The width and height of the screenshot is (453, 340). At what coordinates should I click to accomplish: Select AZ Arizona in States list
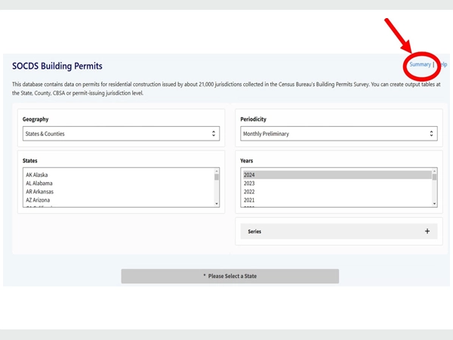38,199
